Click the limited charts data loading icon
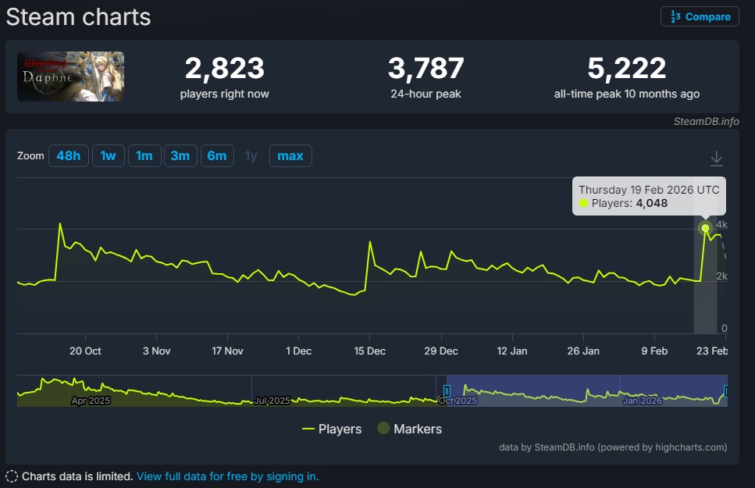This screenshot has height=488, width=755. [12, 476]
